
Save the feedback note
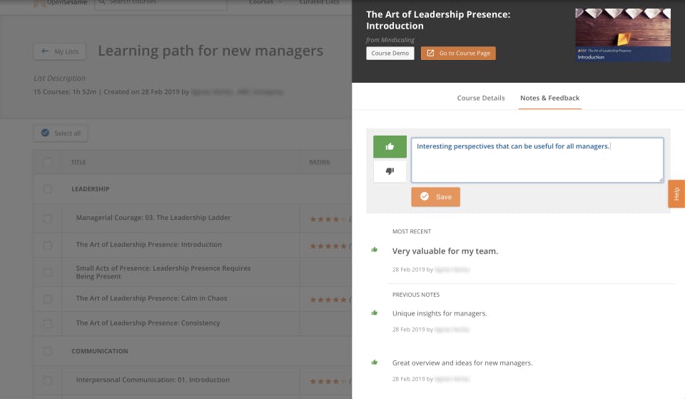435,197
